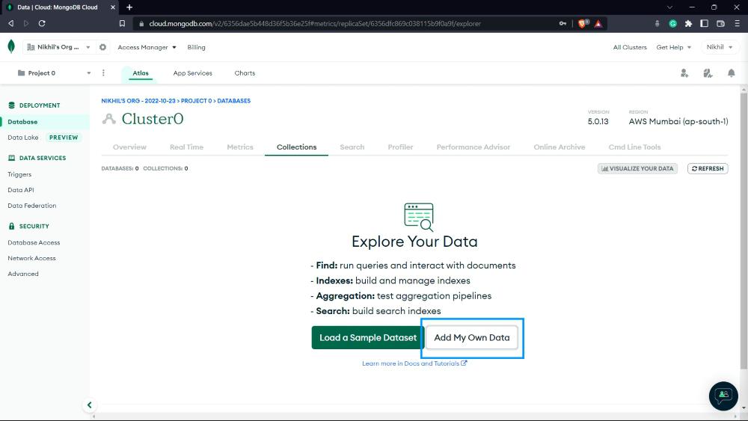
Task: Open Online Archive tab
Action: point(559,147)
